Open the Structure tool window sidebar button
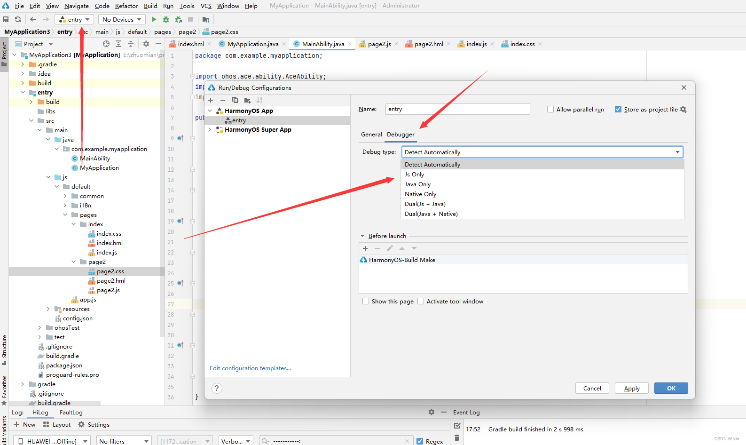 coord(4,350)
